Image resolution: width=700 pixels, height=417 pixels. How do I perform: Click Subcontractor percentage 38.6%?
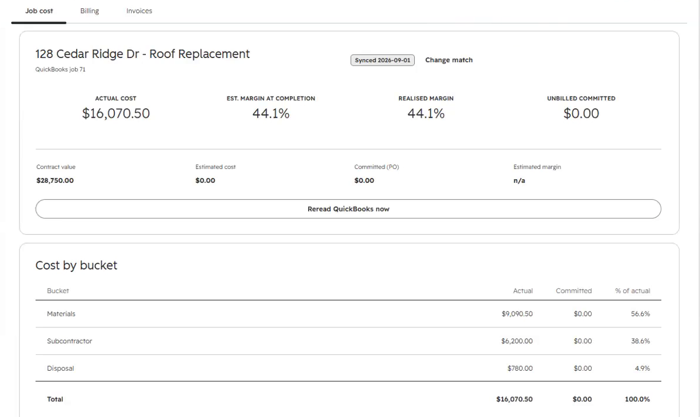[x=640, y=341]
